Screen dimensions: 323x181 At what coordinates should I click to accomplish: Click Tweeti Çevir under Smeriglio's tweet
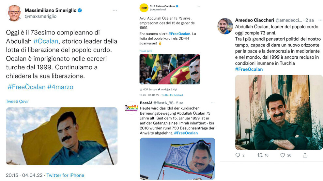click(17, 101)
